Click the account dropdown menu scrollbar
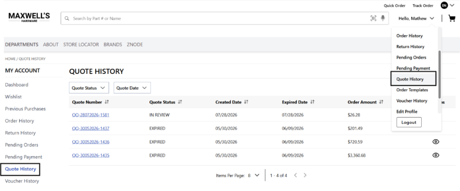 pos(439,74)
